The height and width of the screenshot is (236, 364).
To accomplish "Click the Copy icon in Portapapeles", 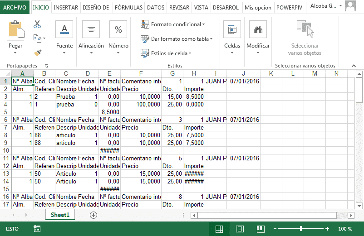I will (x=37, y=39).
